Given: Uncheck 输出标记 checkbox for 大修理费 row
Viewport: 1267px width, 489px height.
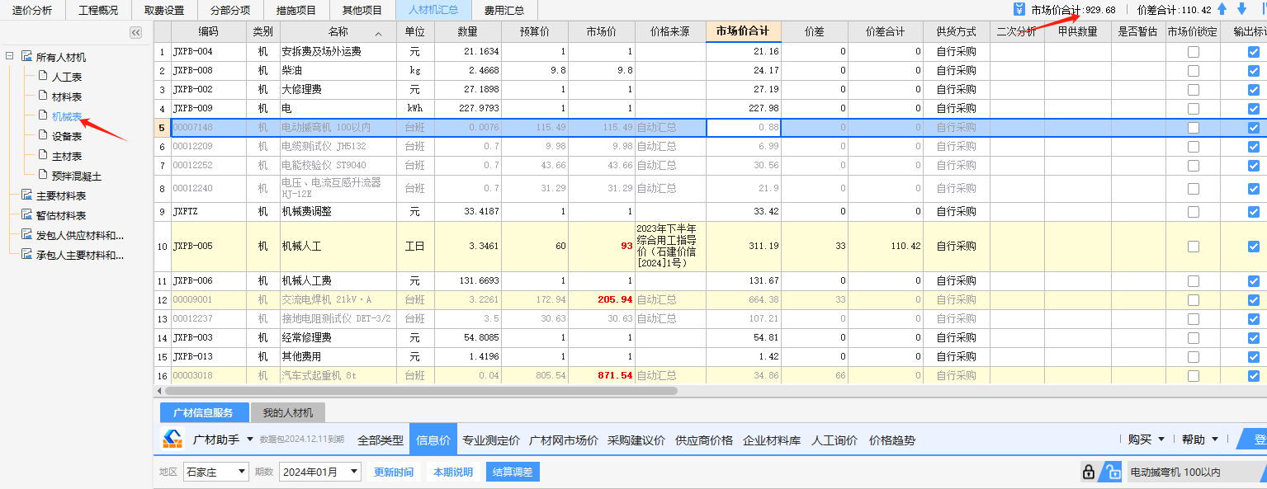Looking at the screenshot, I should 1254,89.
